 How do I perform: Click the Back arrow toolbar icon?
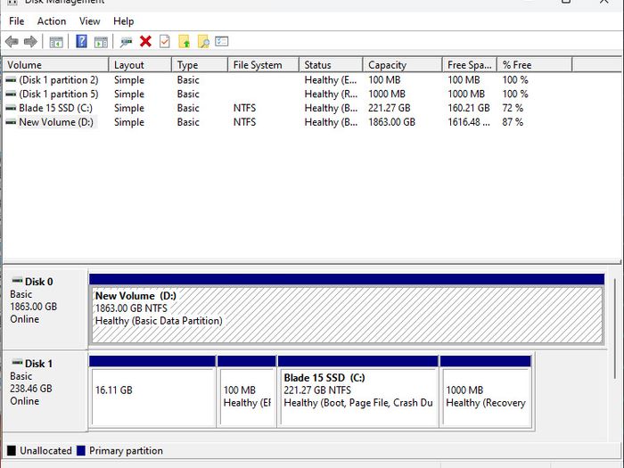[12, 41]
